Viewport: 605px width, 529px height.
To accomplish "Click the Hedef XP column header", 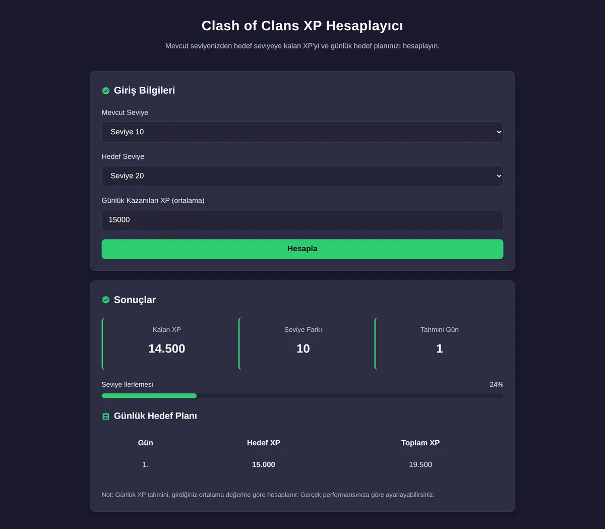I will [264, 443].
